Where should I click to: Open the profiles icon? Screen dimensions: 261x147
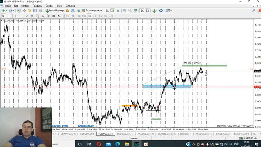click(11, 11)
